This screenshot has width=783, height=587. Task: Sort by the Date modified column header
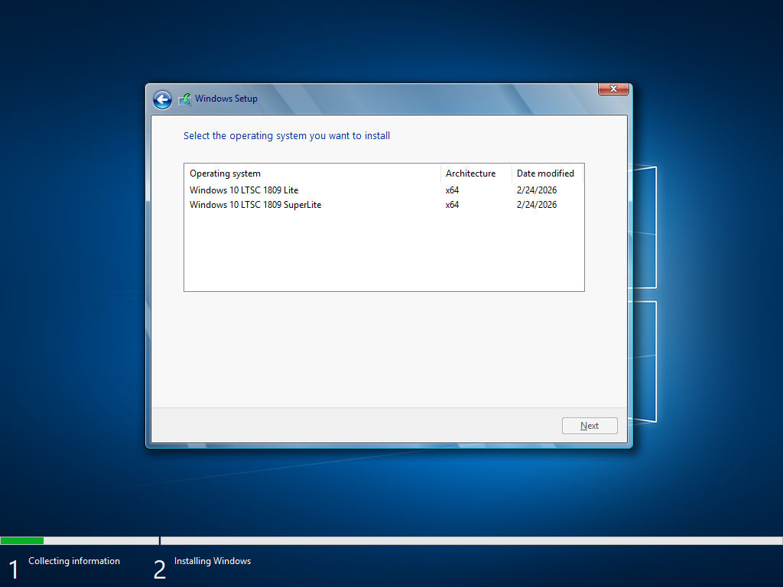[x=545, y=173]
